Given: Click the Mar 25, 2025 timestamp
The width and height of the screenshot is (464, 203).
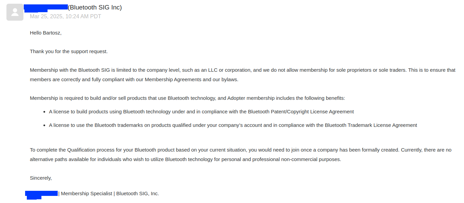Looking at the screenshot, I should (66, 16).
